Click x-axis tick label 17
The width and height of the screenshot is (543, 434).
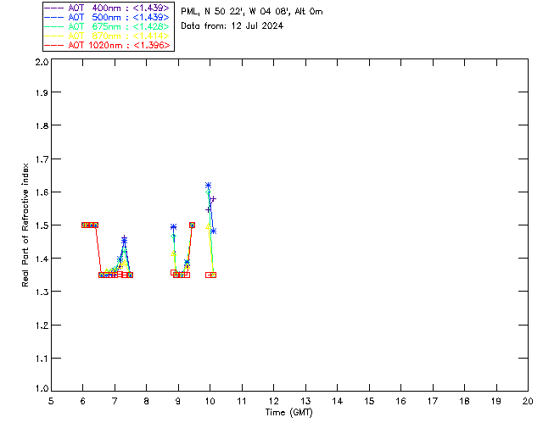coord(433,401)
